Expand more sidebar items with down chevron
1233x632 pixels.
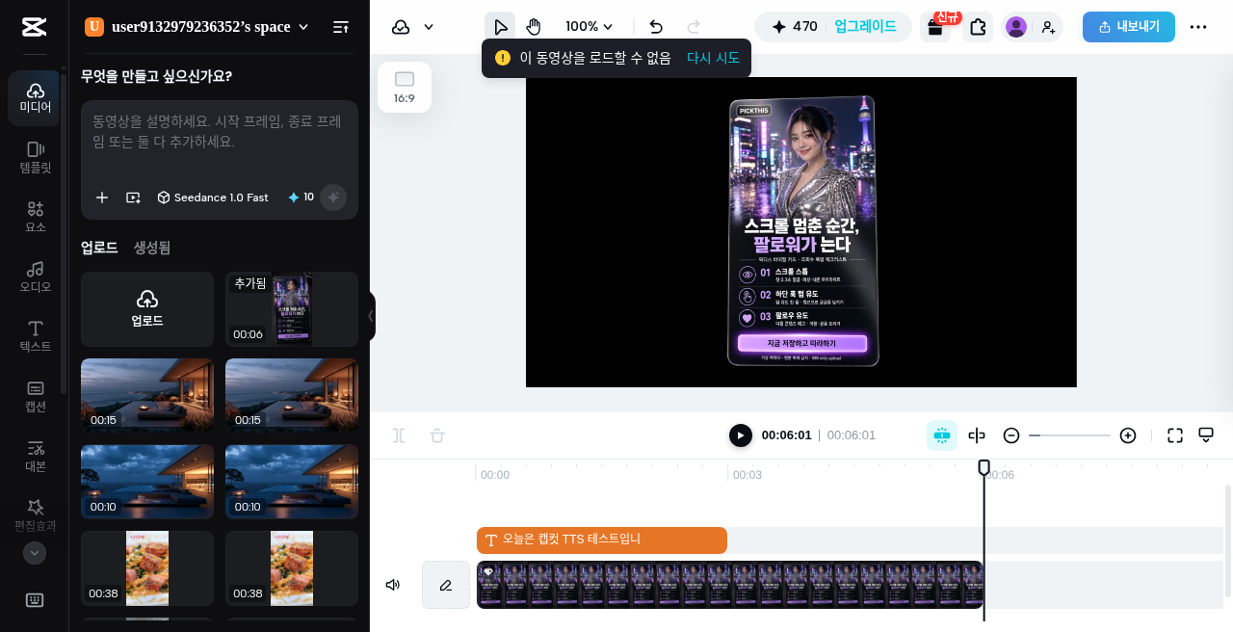[35, 553]
